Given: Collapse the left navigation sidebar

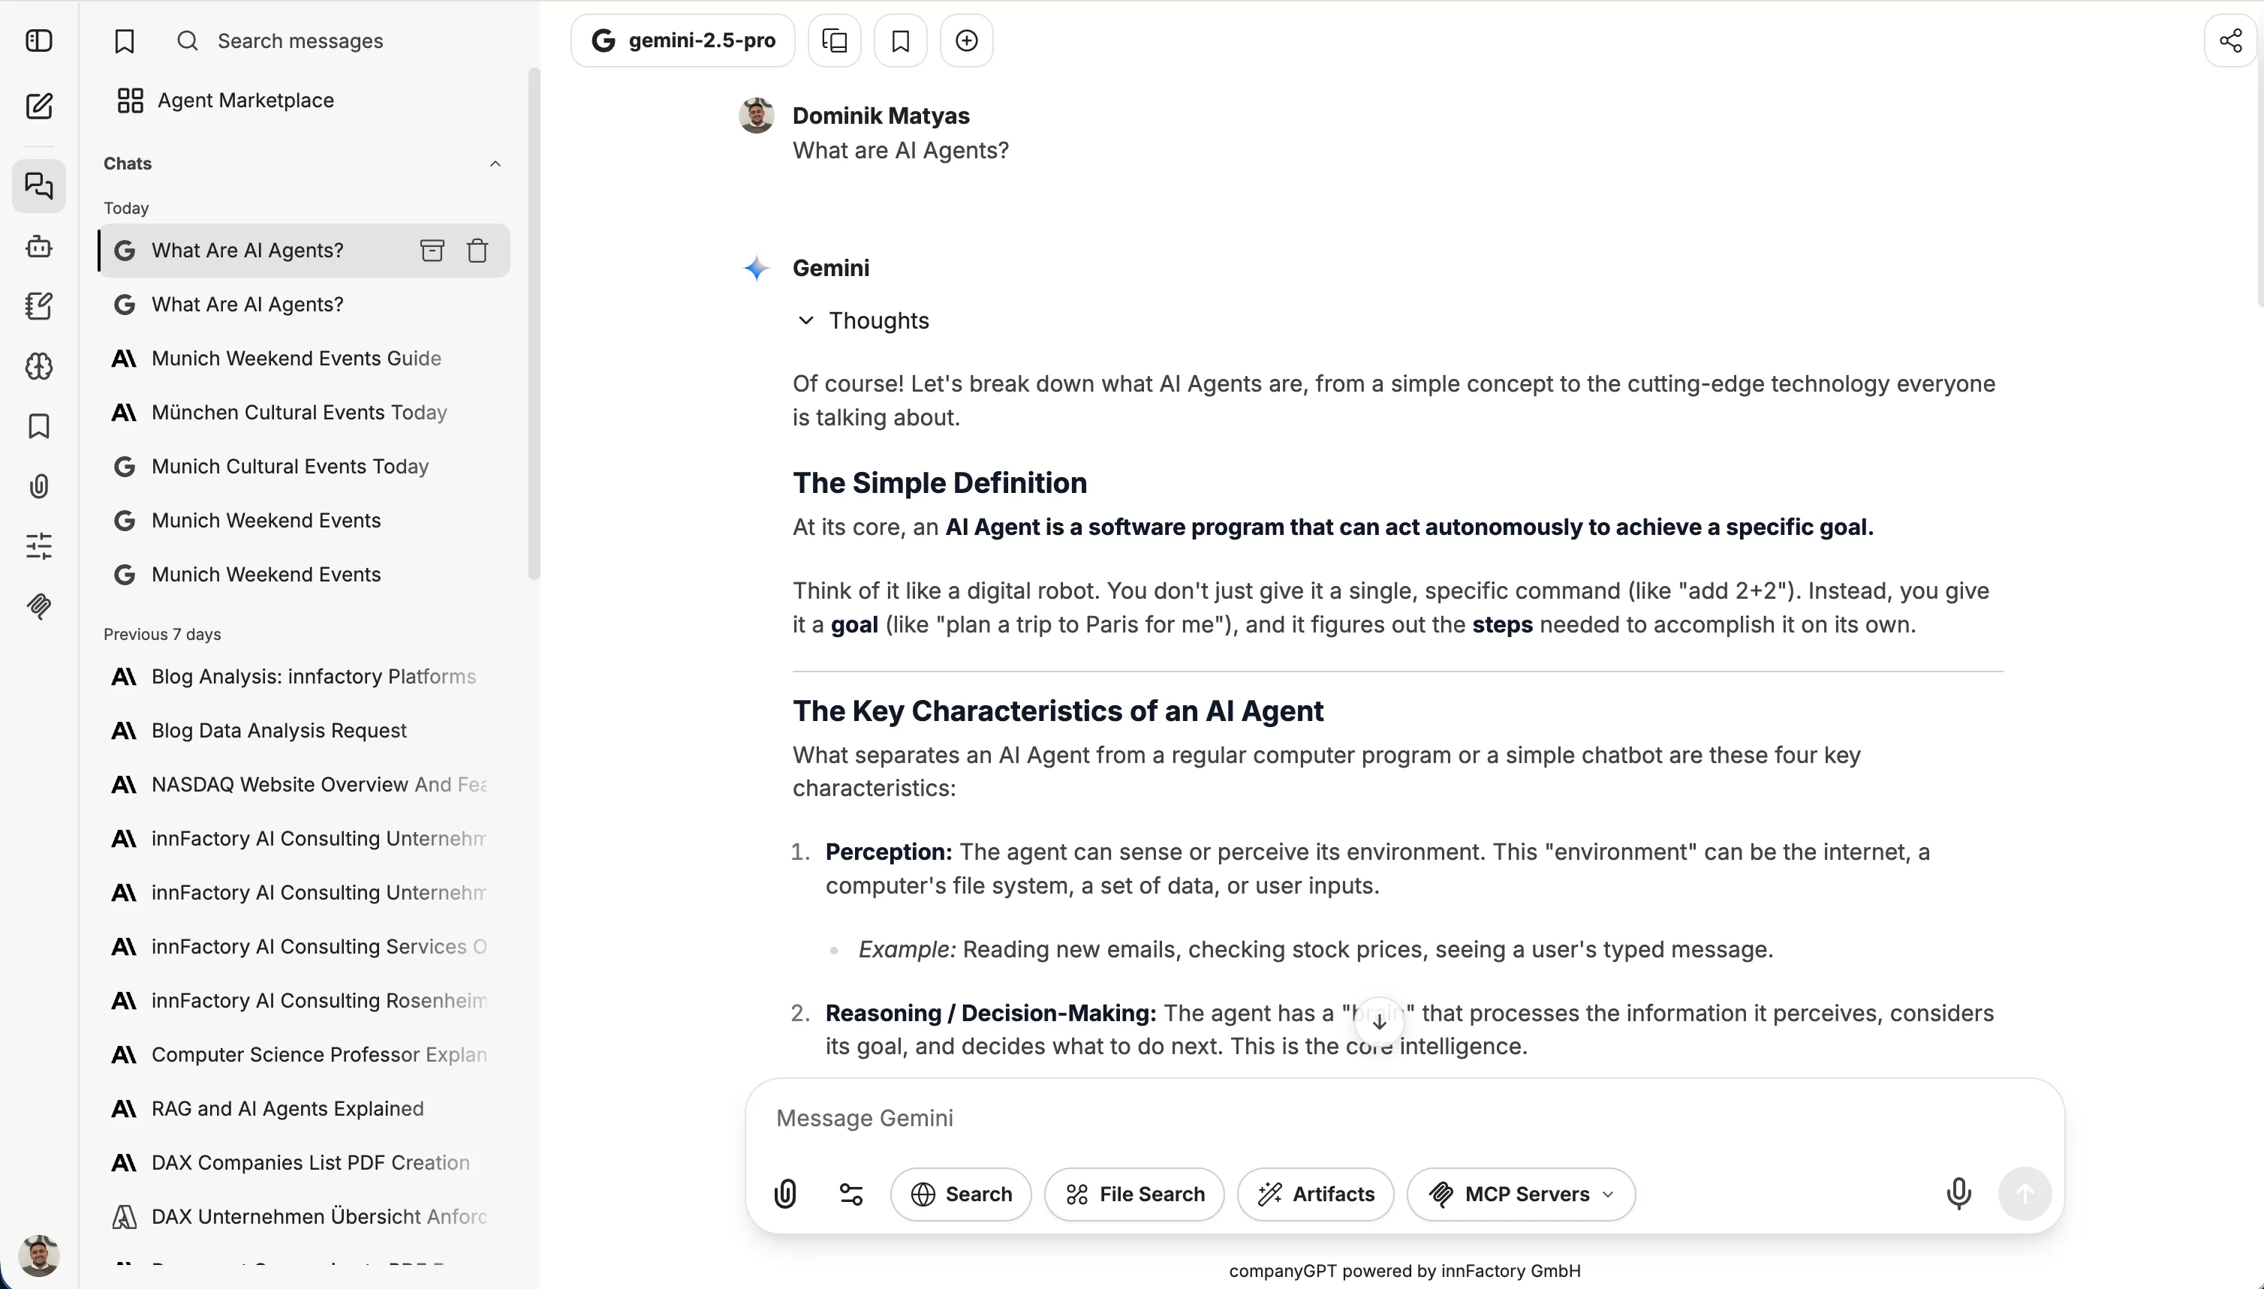Looking at the screenshot, I should click(39, 40).
